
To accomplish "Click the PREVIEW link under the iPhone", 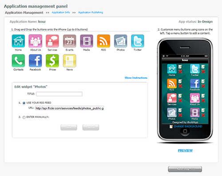I will click(185, 150).
